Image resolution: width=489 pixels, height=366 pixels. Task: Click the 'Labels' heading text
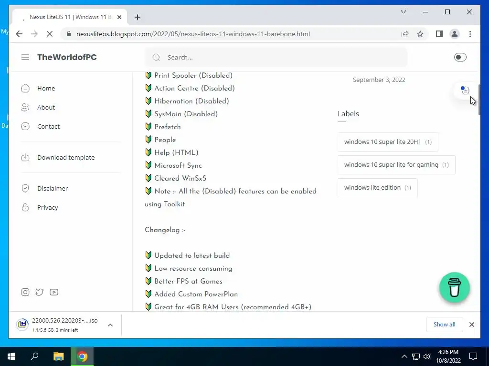coord(348,114)
